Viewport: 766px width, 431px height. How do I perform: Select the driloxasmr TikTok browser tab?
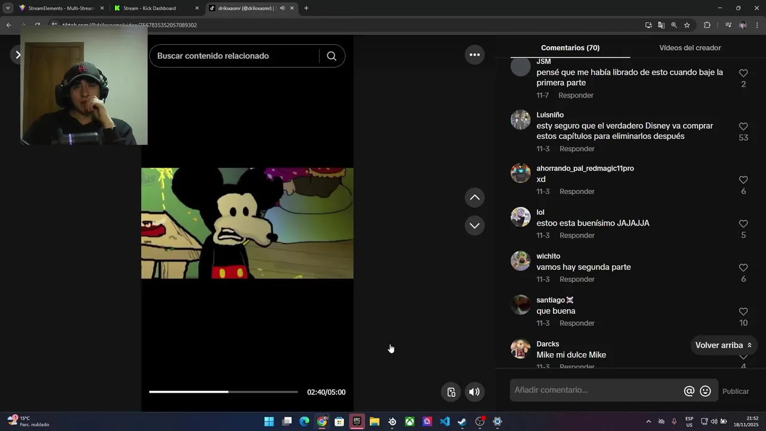point(251,8)
